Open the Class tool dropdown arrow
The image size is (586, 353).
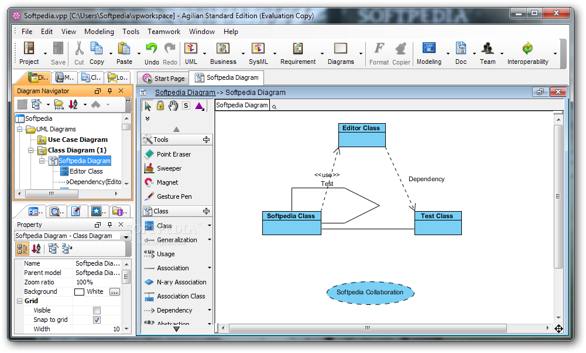[210, 226]
